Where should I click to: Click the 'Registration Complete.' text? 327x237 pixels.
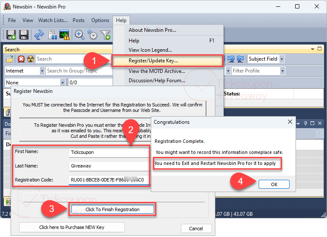coord(180,142)
